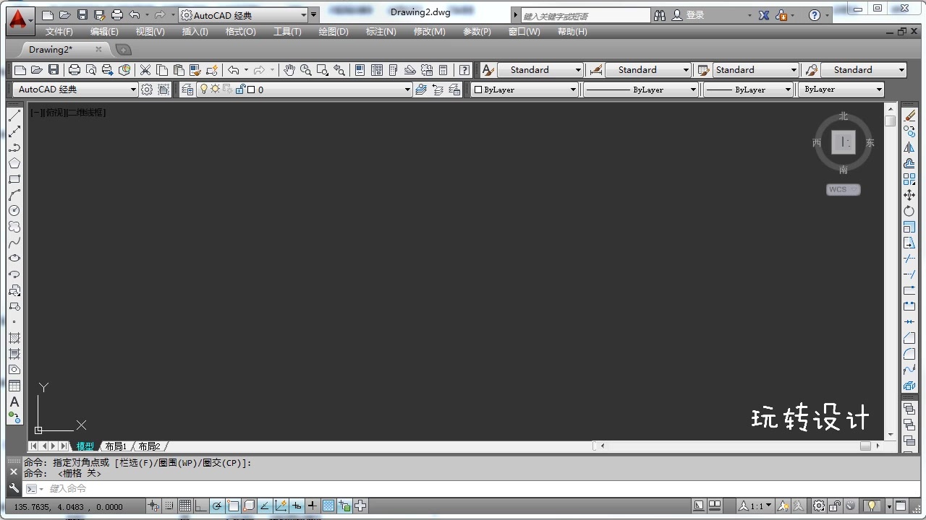
Task: Switch to the 布局1 layout tab
Action: click(116, 446)
